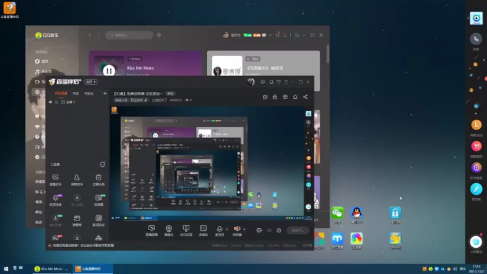The width and height of the screenshot is (487, 274).
Task: Add 摄像头 camera source
Action: coord(169,231)
